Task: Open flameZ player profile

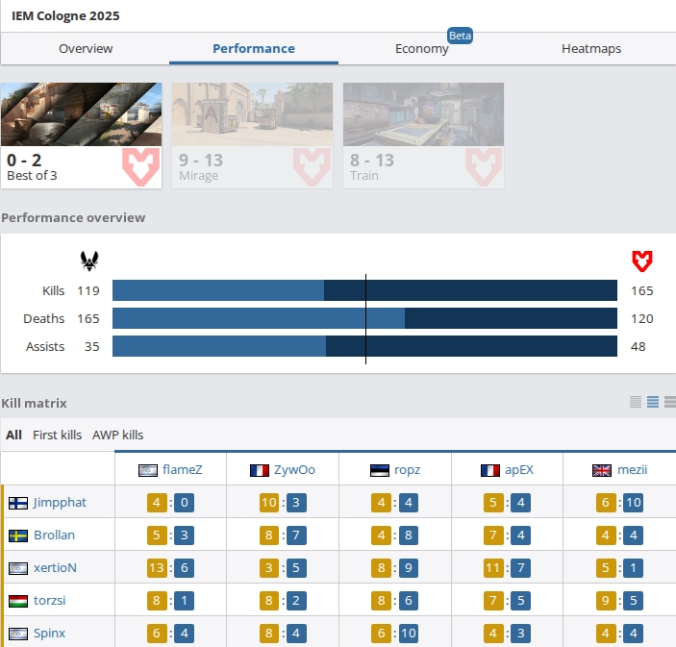Action: tap(183, 469)
